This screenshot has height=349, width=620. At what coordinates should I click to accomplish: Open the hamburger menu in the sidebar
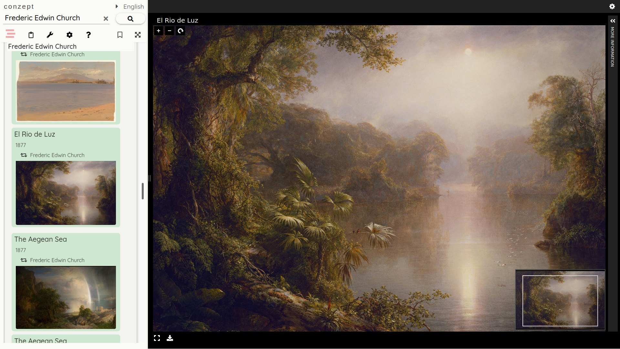pos(10,34)
